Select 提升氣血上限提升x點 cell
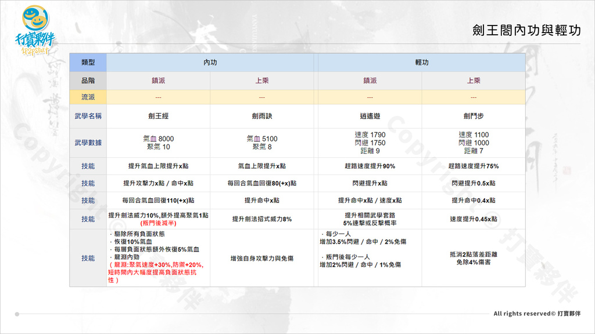 [158, 166]
